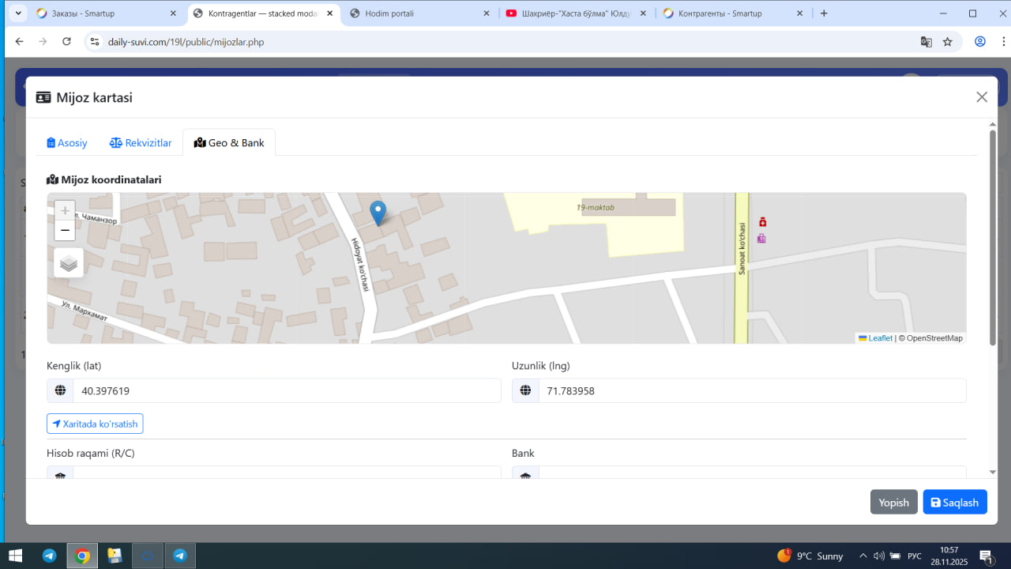
Task: Click the Yopish button
Action: pos(894,502)
